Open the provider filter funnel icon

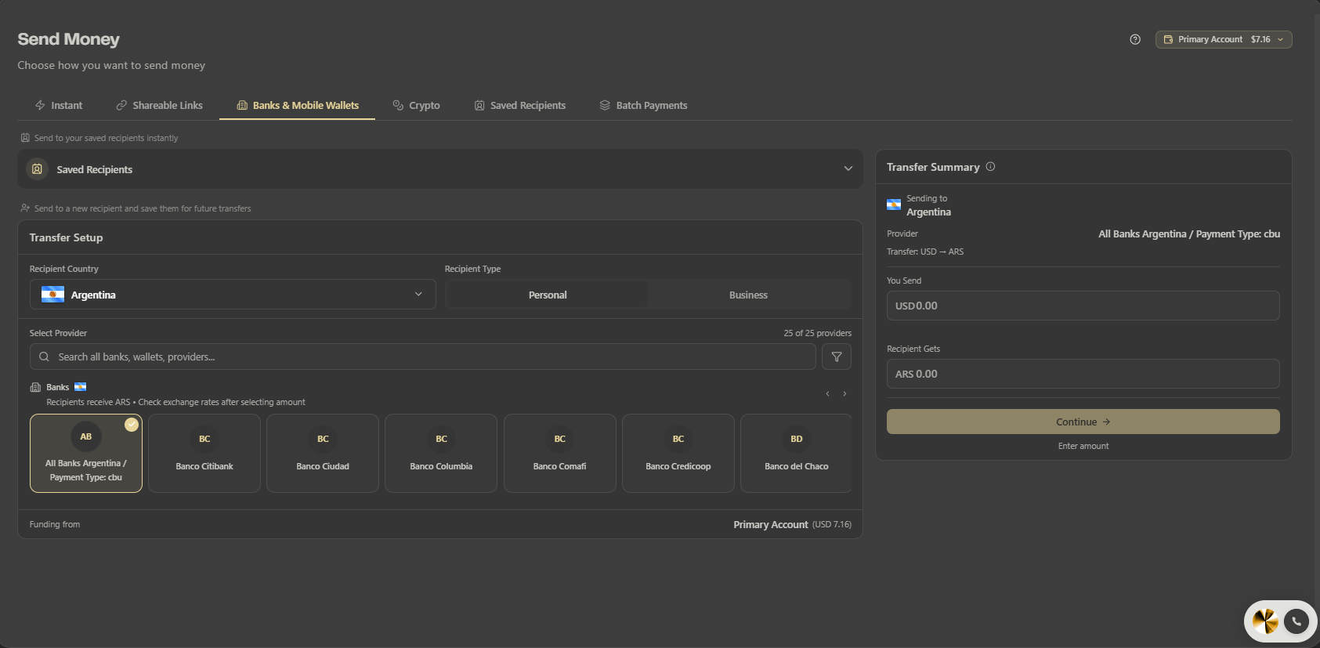pos(837,357)
